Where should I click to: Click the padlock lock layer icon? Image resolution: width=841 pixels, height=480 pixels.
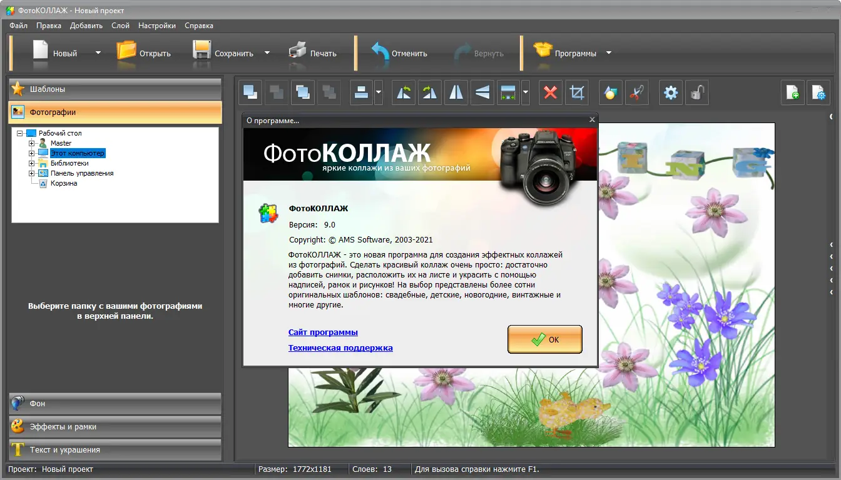697,92
